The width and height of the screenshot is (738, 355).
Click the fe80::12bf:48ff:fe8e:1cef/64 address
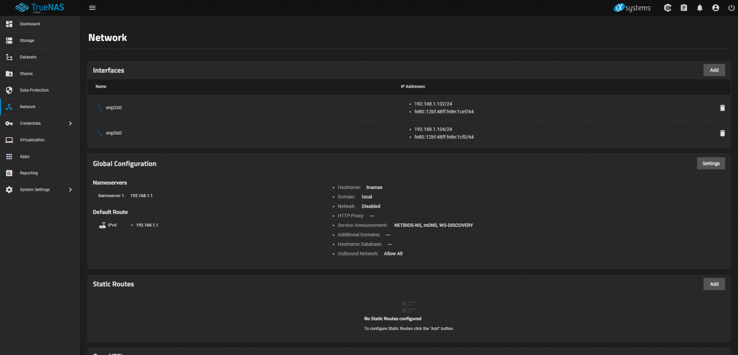[x=444, y=112]
